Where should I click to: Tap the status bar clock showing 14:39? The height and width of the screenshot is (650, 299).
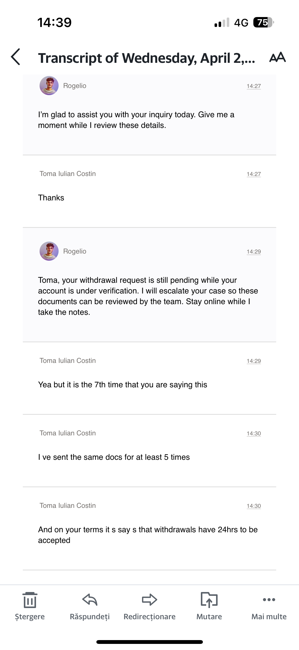(x=55, y=22)
